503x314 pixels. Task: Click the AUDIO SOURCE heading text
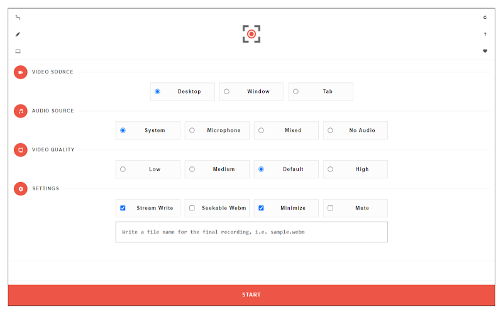click(53, 111)
